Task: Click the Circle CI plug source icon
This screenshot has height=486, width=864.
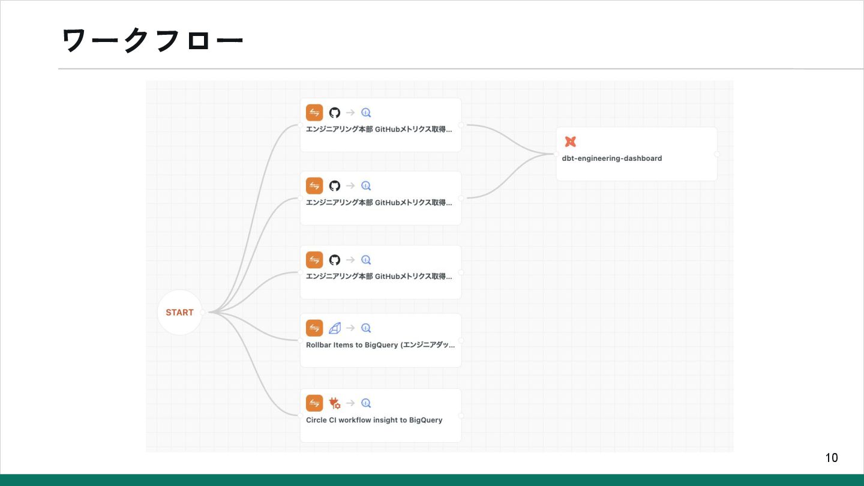Action: click(334, 403)
